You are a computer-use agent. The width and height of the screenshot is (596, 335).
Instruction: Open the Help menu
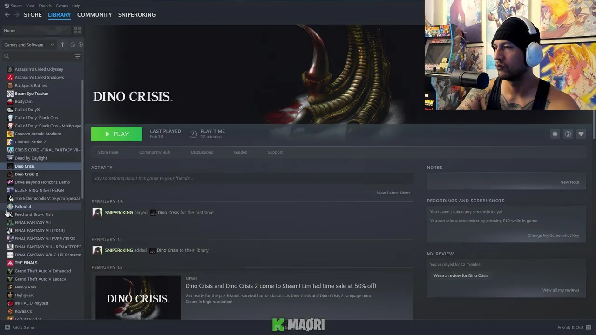(76, 6)
